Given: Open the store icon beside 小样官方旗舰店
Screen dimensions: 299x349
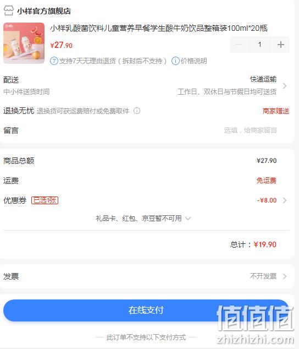Looking at the screenshot, I should (x=9, y=10).
